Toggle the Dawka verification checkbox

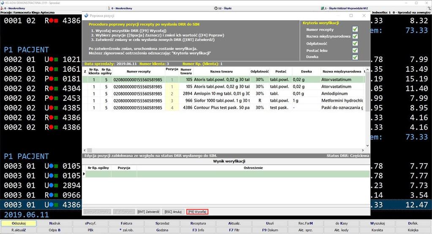coord(355,57)
